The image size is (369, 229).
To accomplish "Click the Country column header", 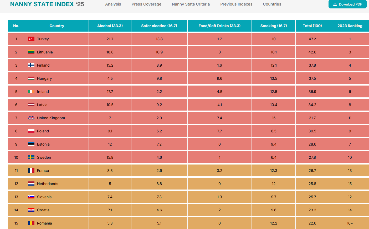I will 57,26.
